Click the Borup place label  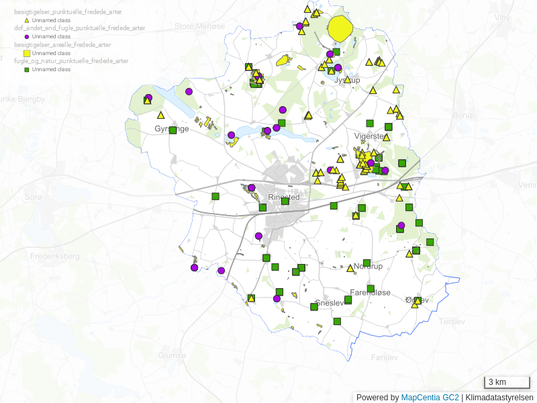(x=463, y=116)
